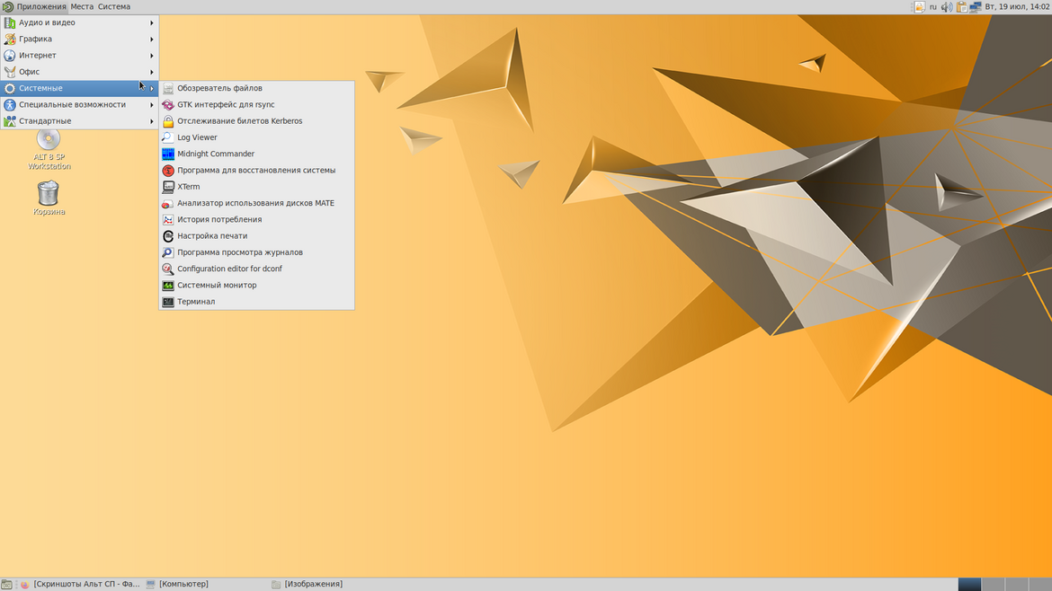Expand the Офис submenu

(79, 72)
